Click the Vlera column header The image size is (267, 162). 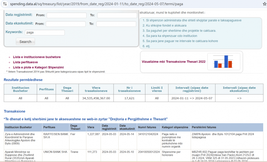pyautogui.click(x=93, y=127)
